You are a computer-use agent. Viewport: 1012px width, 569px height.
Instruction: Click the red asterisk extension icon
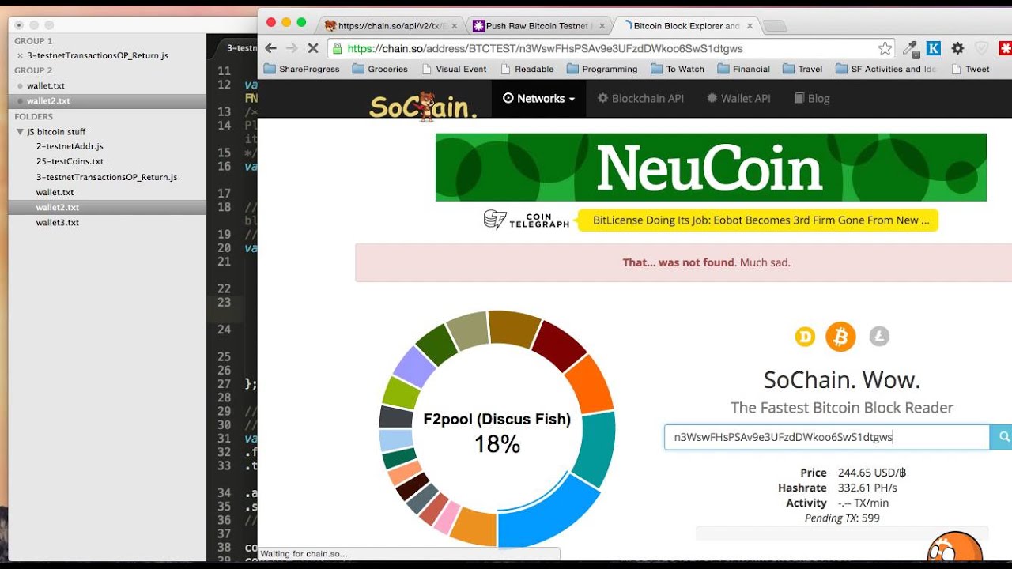click(x=1006, y=48)
